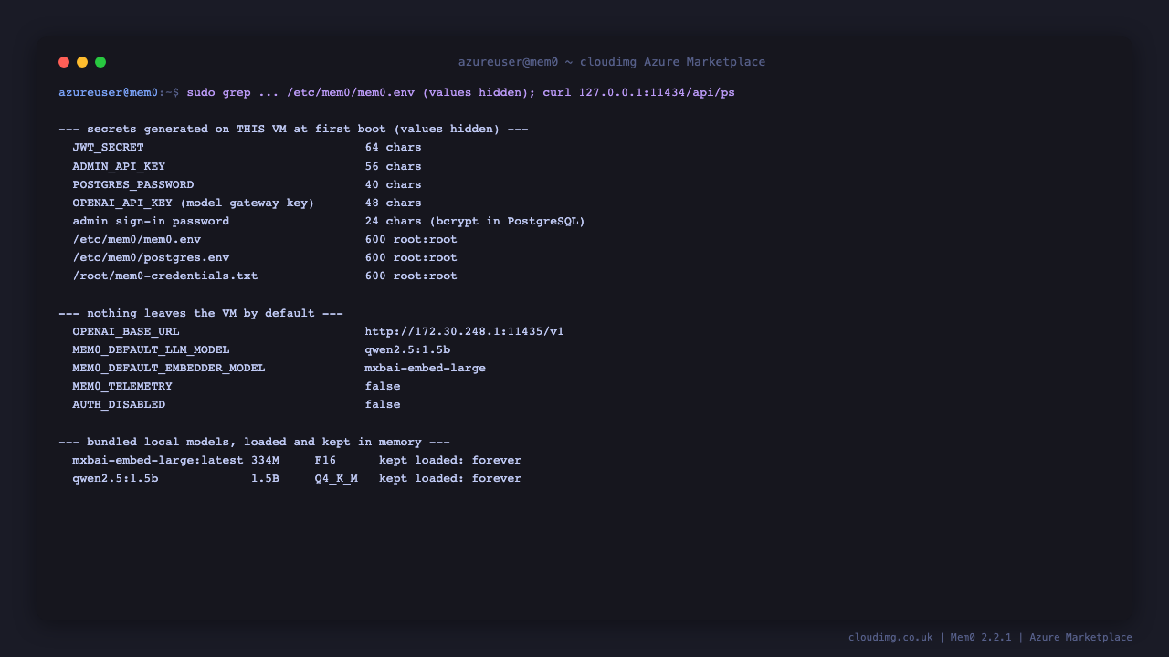
Task: Select the MEM0_DEFAULT_LLM_MODEL label
Action: [x=152, y=349]
